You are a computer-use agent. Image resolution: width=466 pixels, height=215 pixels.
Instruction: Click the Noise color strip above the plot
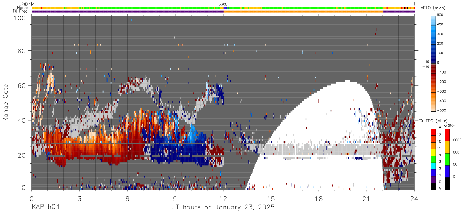[223, 8]
